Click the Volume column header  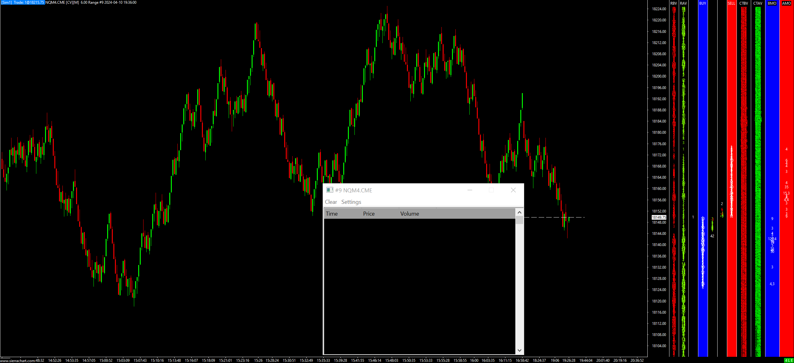[409, 213]
